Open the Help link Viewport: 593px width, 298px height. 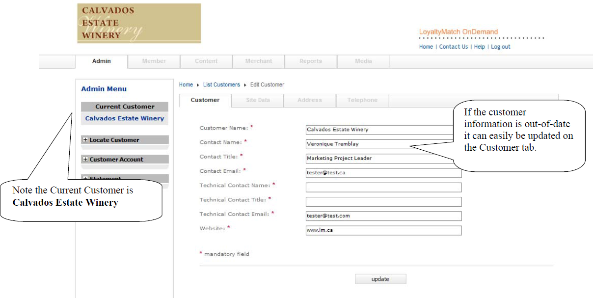(479, 47)
